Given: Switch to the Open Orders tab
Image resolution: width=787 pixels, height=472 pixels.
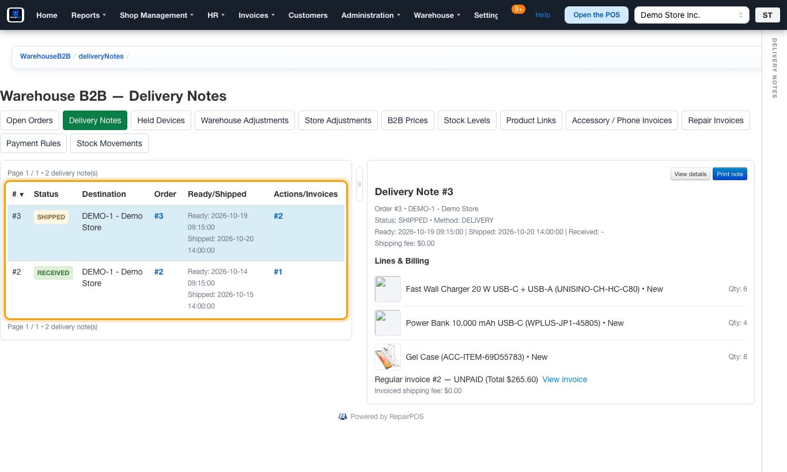Looking at the screenshot, I should (29, 120).
